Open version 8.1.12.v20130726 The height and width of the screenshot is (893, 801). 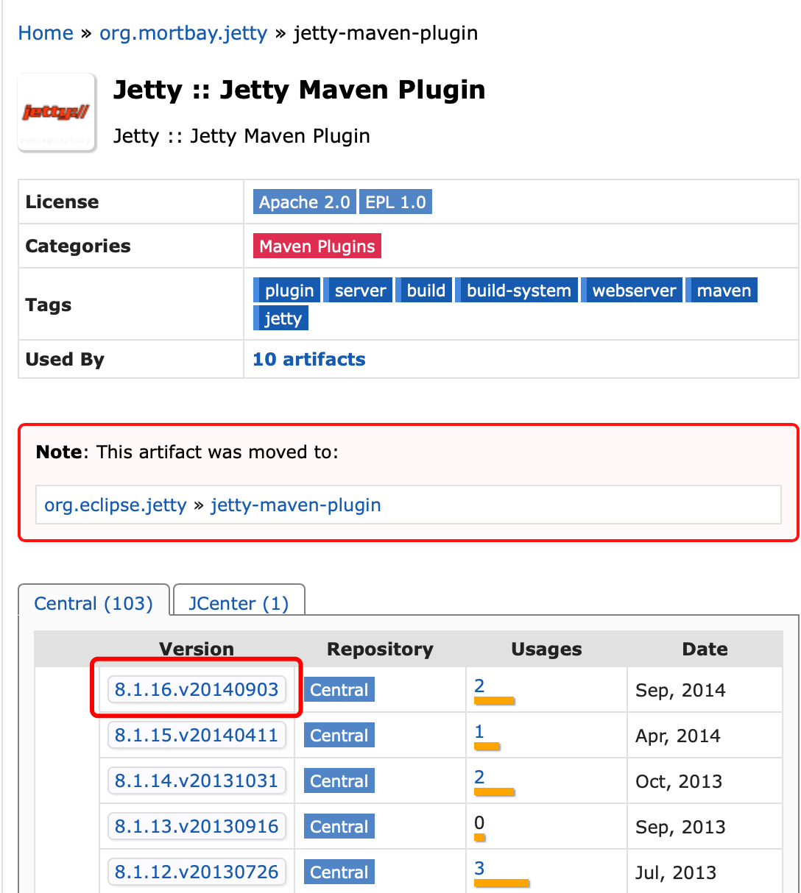coord(197,872)
